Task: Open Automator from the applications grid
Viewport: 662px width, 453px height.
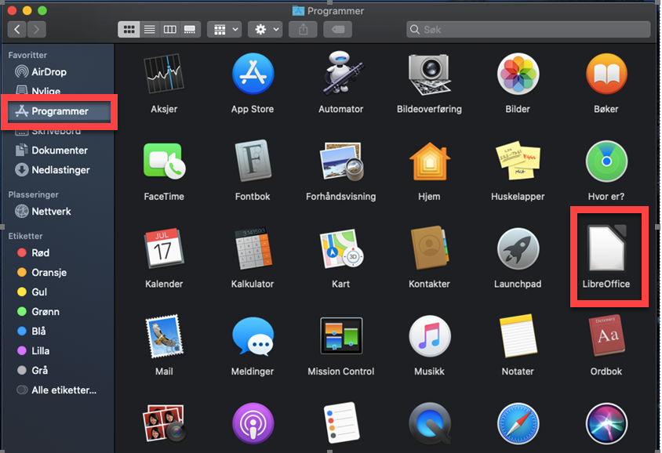Action: coord(340,75)
